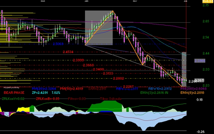
Task: Click the 7.02% value
Action: [56, 93]
